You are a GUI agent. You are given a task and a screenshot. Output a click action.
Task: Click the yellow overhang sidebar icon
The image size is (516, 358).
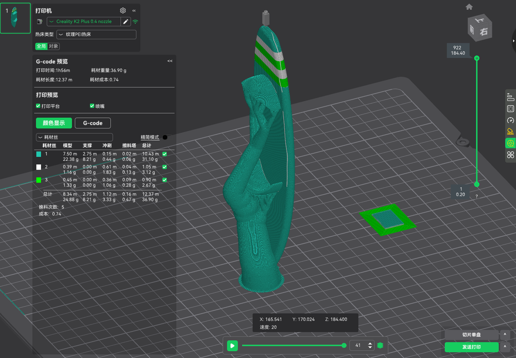click(510, 131)
